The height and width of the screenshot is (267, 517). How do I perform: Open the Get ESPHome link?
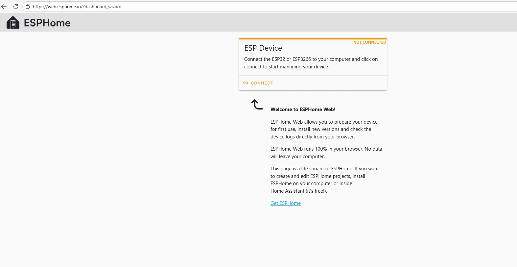pyautogui.click(x=285, y=203)
